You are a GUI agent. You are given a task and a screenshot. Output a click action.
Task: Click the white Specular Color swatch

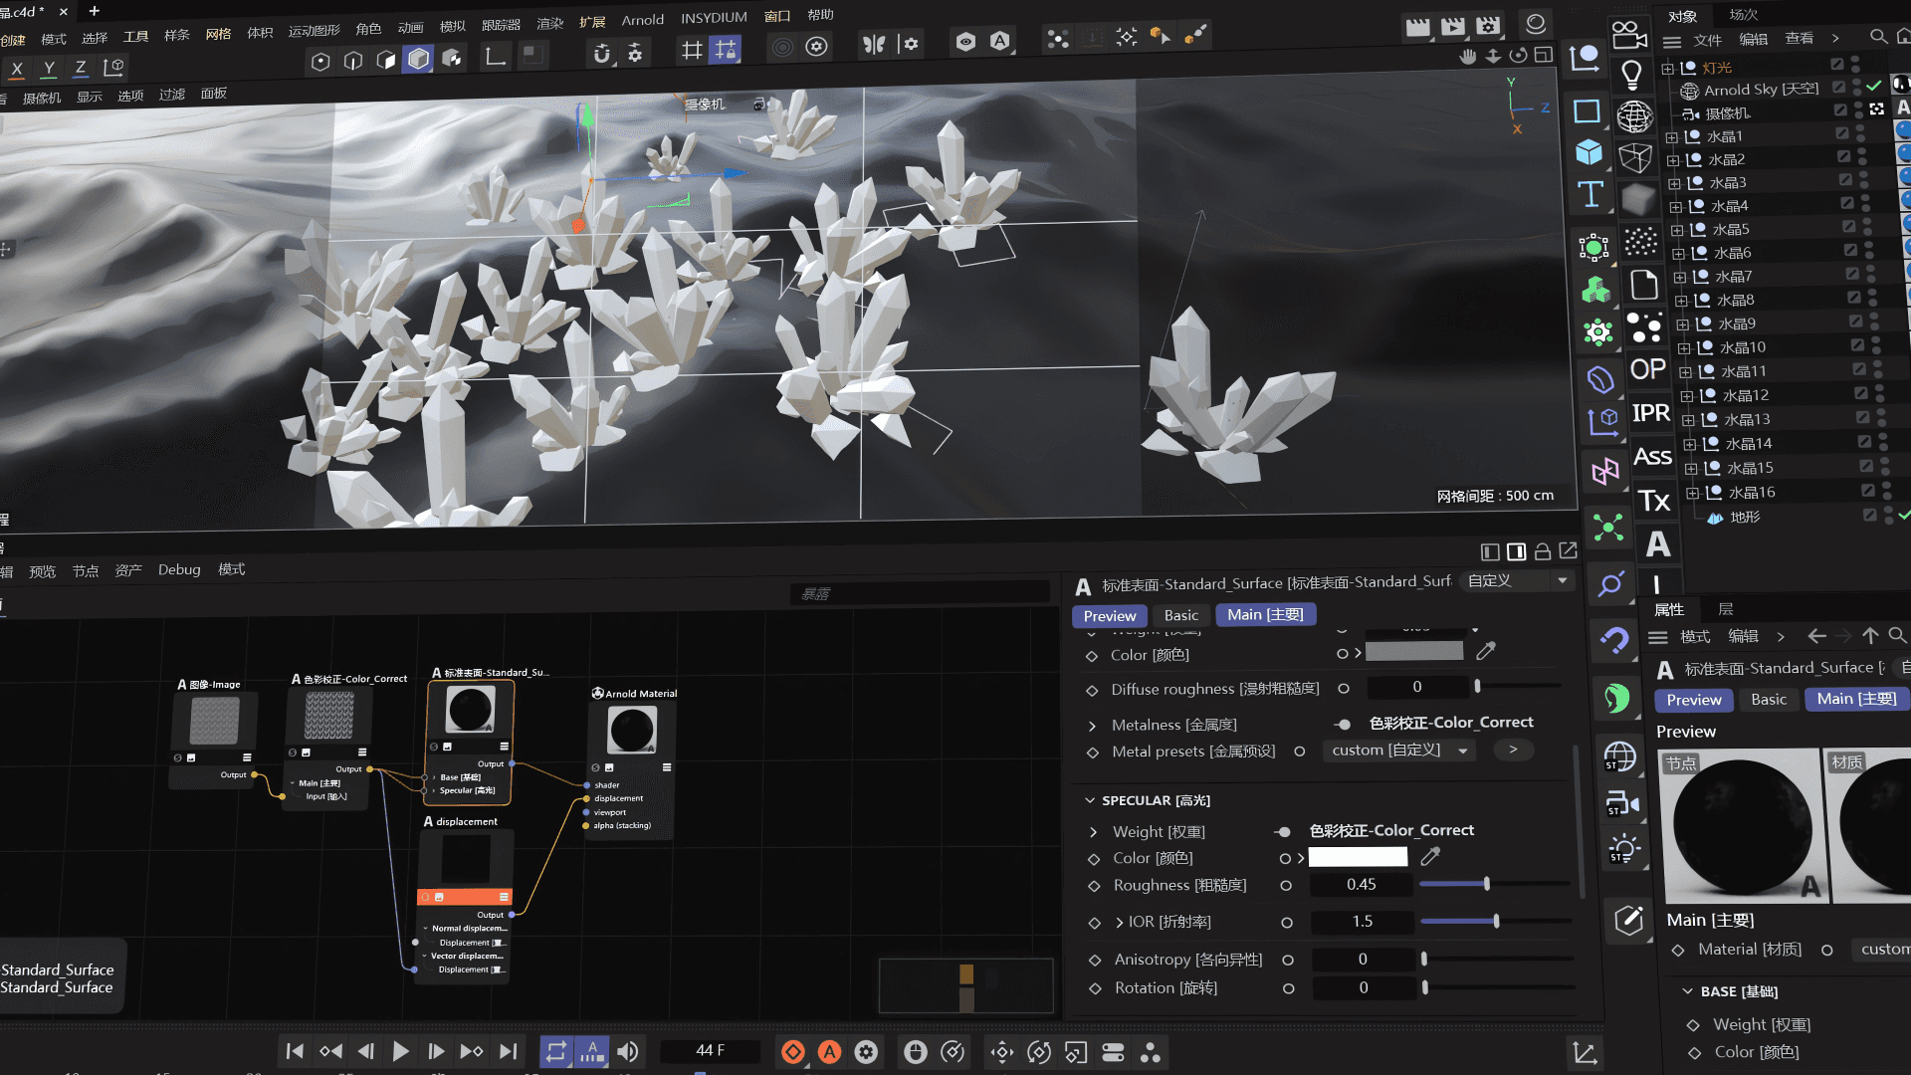click(1357, 857)
